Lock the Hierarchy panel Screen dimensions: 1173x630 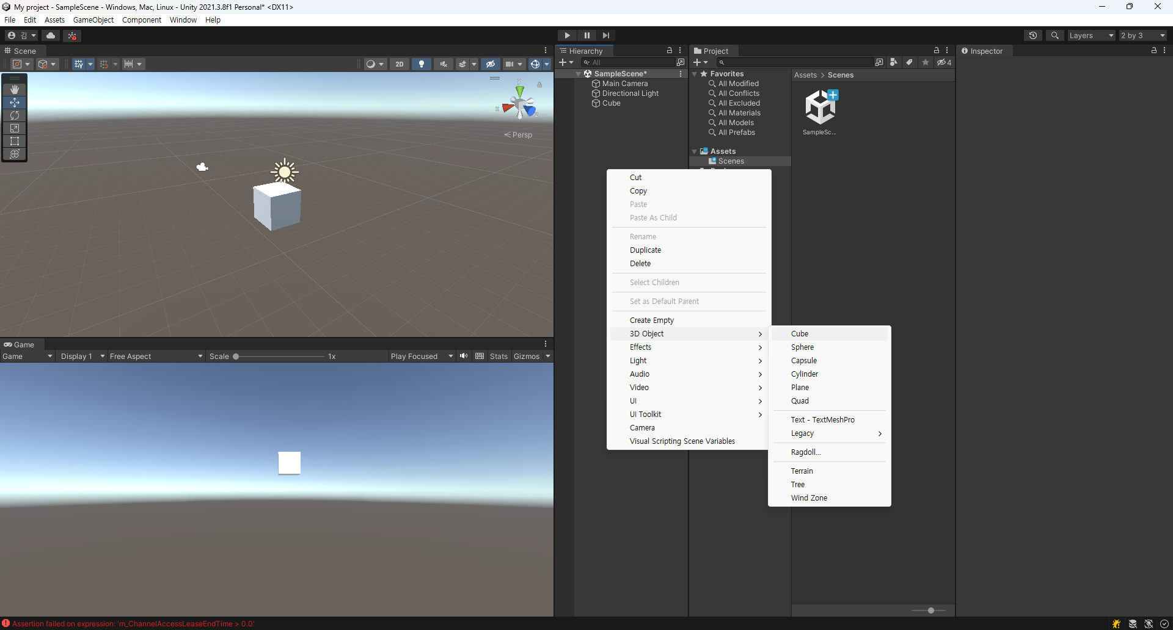(670, 51)
